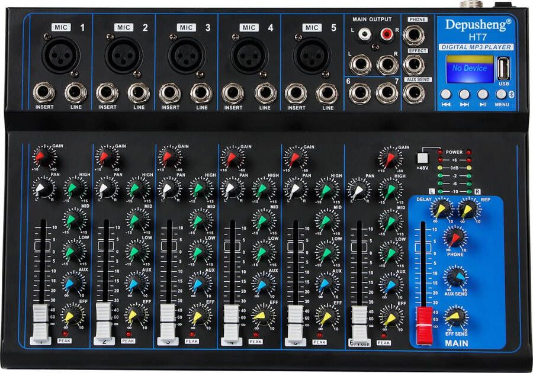
Task: Click the +6 red LED on the meter
Action: [x=441, y=159]
